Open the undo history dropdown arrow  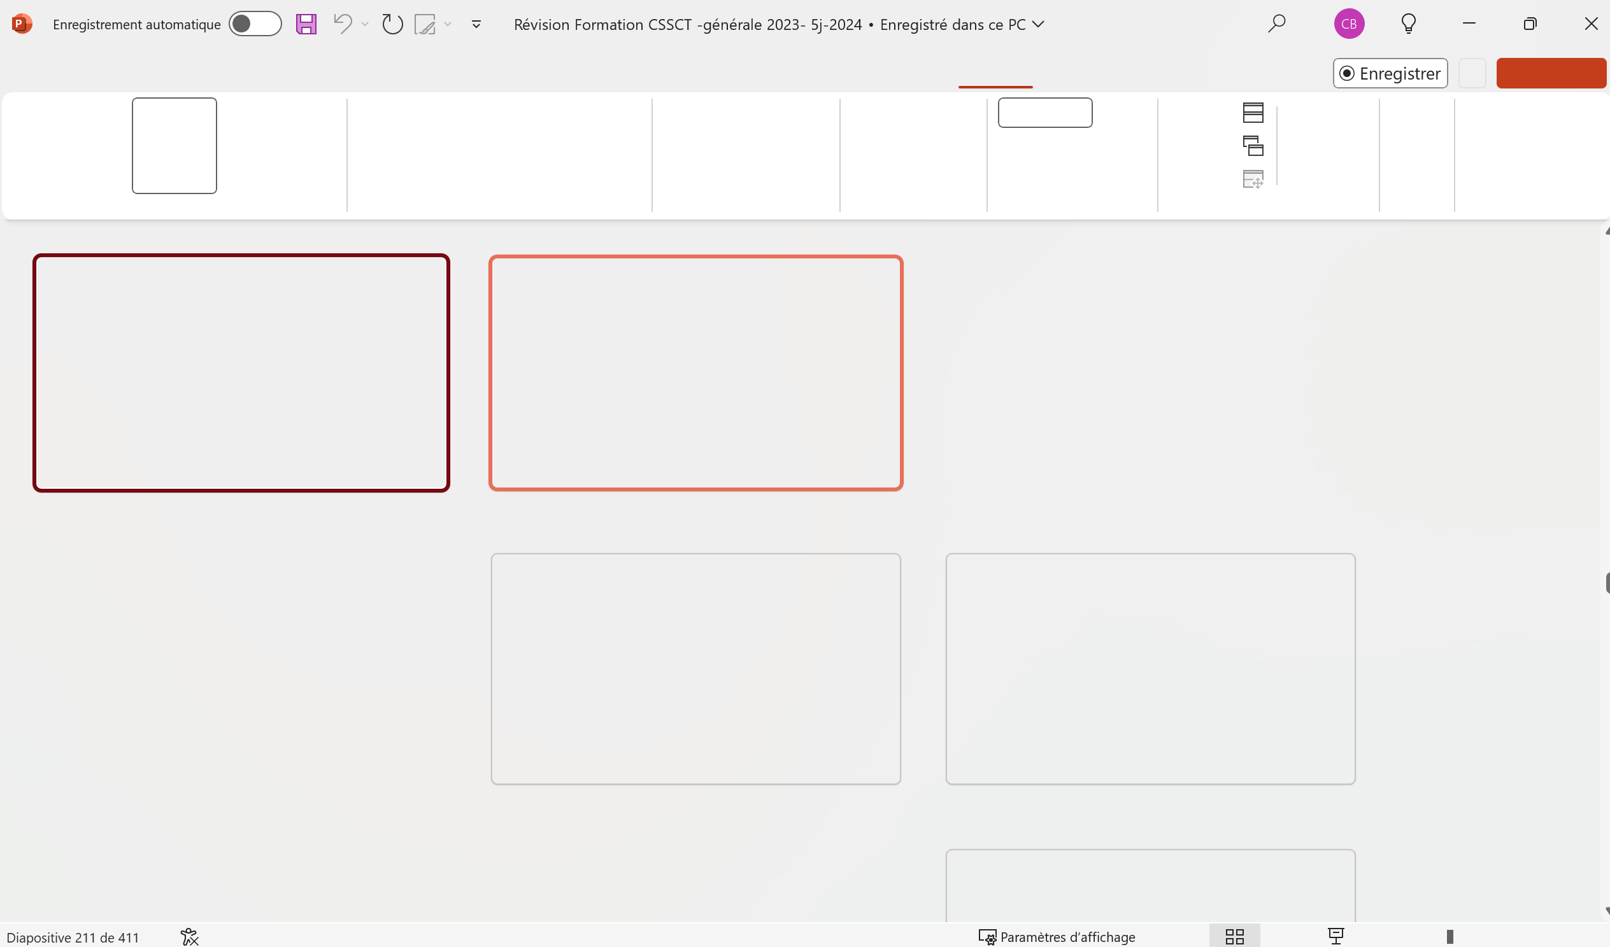(x=365, y=24)
